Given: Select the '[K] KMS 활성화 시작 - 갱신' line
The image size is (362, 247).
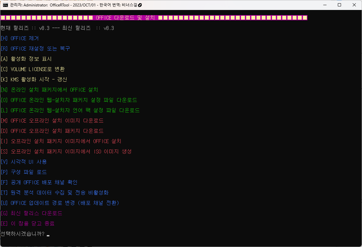Looking at the screenshot, I should (x=34, y=79).
